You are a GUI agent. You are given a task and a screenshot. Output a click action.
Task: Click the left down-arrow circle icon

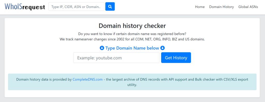102,48
